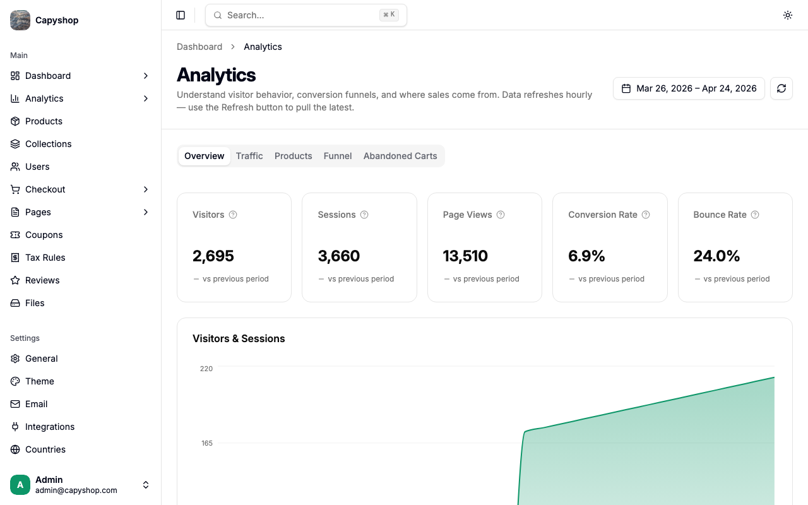Click the Email envelope icon
The height and width of the screenshot is (505, 808).
15,404
